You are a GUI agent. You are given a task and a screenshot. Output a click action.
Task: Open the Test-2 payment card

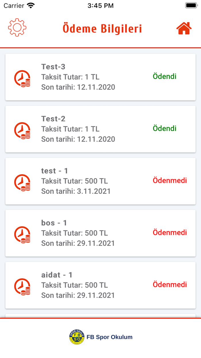[x=100, y=129]
